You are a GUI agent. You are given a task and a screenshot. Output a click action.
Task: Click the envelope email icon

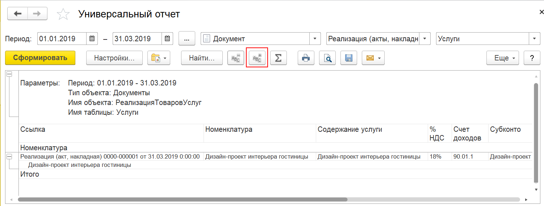click(373, 58)
